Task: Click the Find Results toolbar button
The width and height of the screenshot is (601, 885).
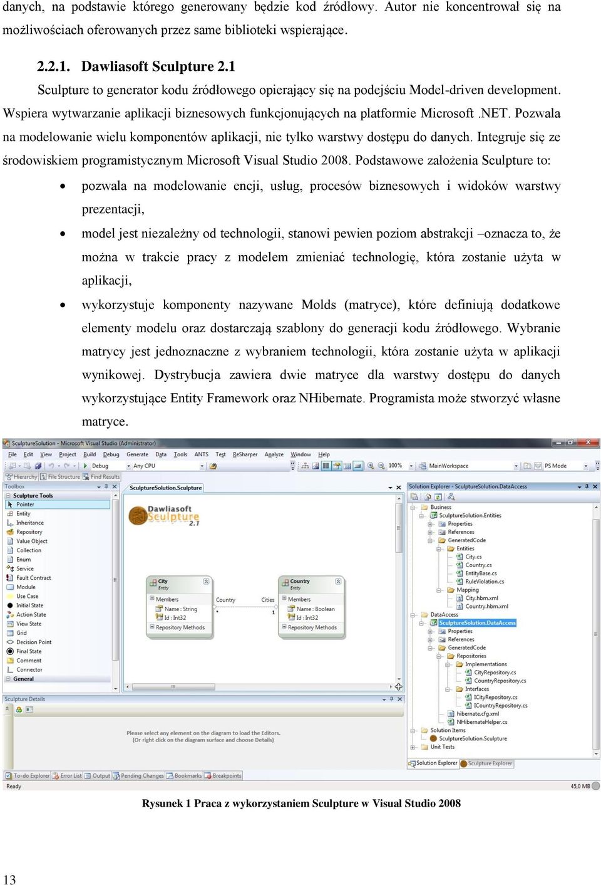Action: [x=101, y=477]
